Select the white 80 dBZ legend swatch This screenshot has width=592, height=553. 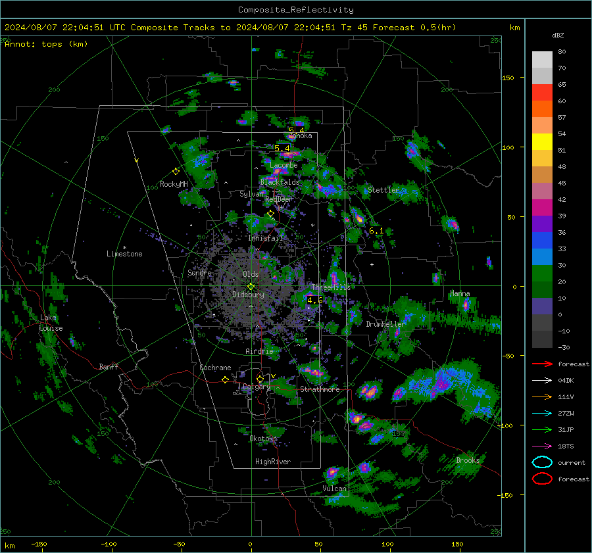click(542, 59)
